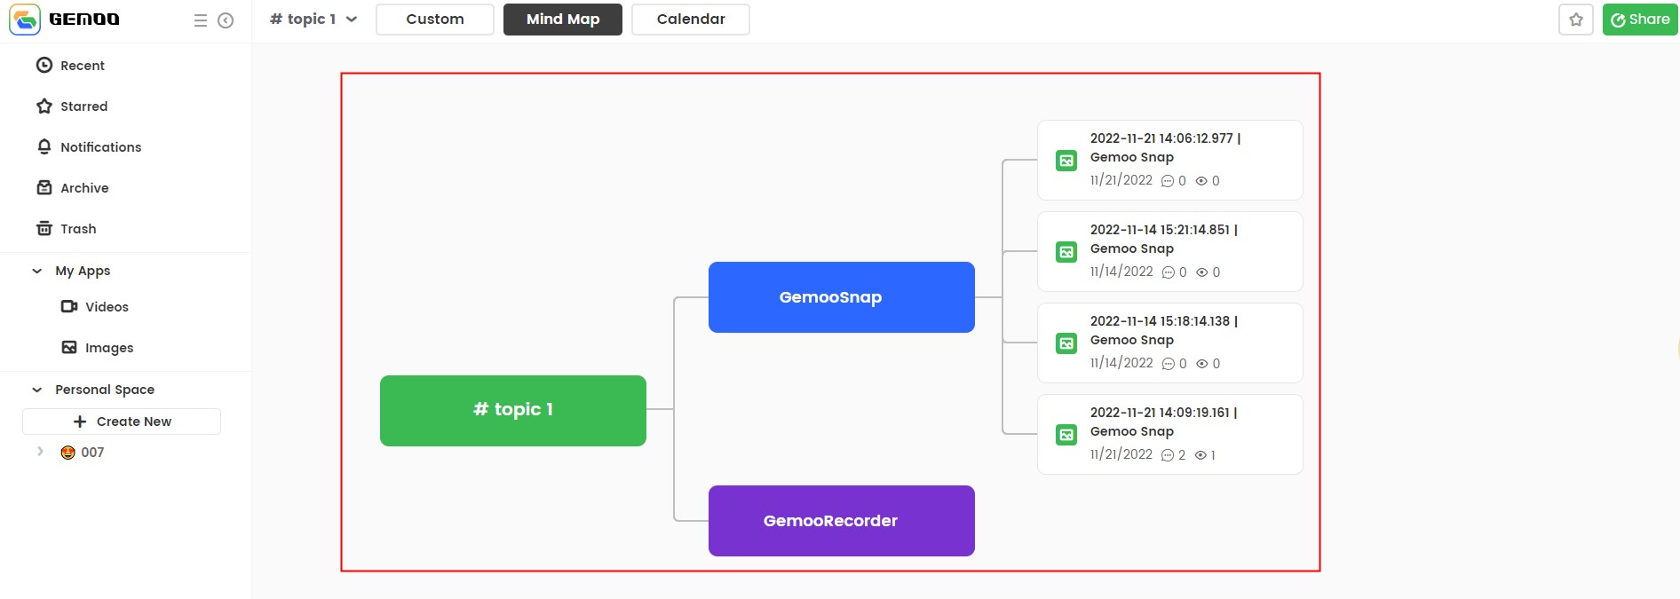Click the green Share button
This screenshot has width=1680, height=599.
1640,20
